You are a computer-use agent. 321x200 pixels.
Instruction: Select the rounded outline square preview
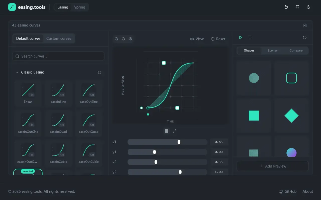tap(291, 78)
